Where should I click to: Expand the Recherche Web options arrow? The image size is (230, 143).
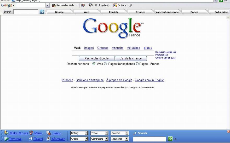(77, 5)
